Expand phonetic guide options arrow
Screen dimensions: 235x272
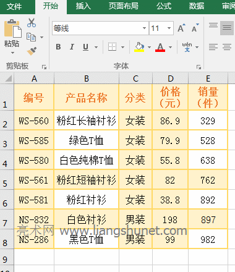coord(197,47)
